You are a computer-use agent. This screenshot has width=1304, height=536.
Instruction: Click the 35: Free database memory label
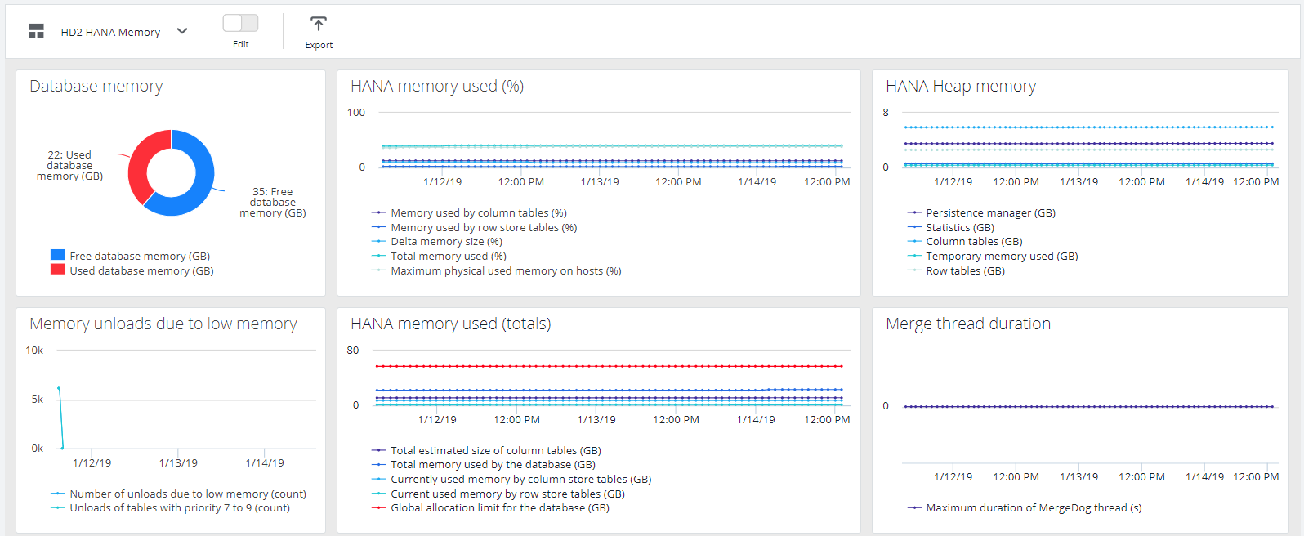[273, 202]
